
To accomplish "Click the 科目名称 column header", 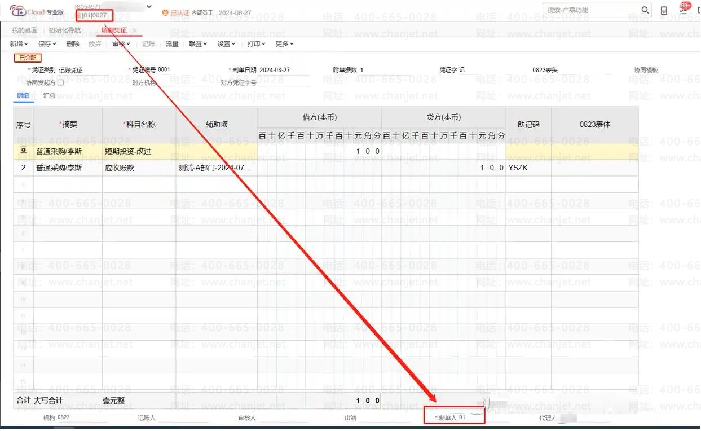I will [139, 124].
